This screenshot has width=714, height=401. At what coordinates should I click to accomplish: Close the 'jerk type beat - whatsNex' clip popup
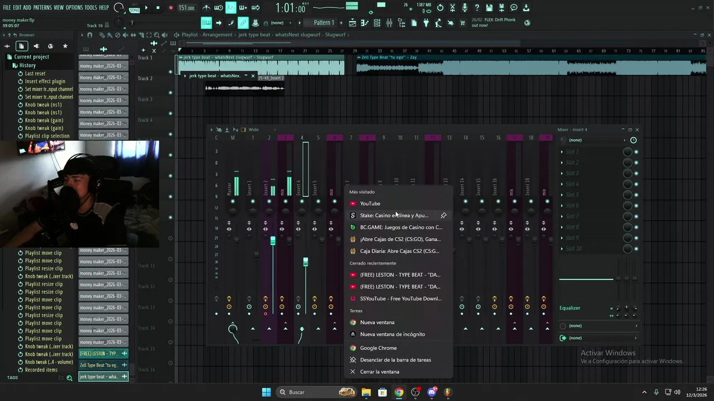253,76
